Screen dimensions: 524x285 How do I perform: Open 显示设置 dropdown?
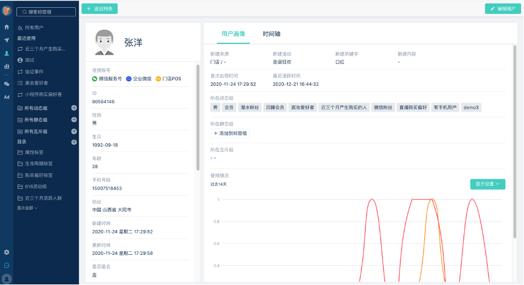tap(488, 184)
